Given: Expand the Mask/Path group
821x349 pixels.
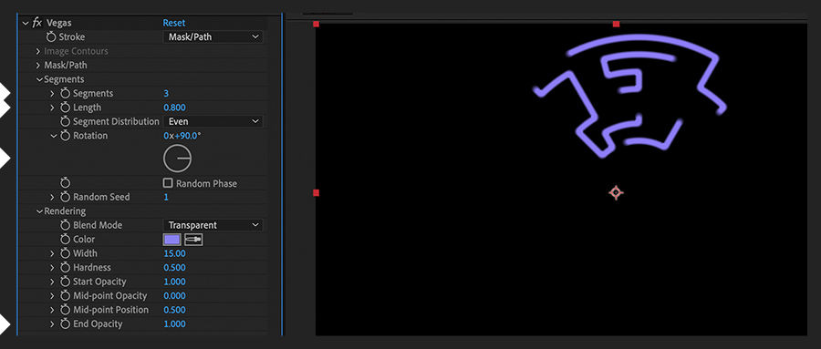Looking at the screenshot, I should [x=38, y=66].
